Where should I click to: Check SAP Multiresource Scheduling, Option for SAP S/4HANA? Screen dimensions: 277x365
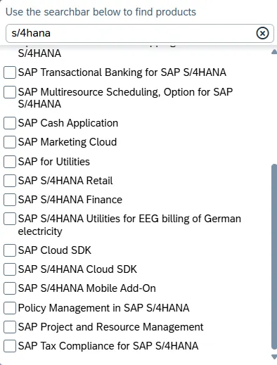click(10, 92)
